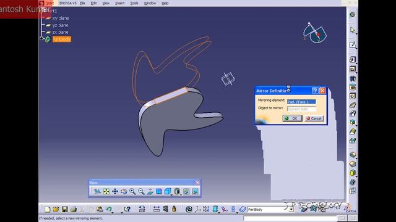396x222 pixels.
Task: Select the Edge Fillet tool icon
Action: pyautogui.click(x=353, y=155)
